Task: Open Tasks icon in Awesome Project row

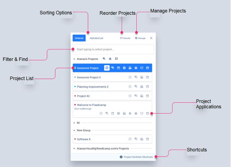Action: coord(107,68)
